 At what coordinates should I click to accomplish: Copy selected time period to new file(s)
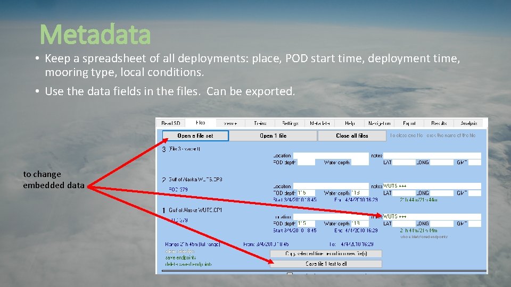click(x=326, y=254)
